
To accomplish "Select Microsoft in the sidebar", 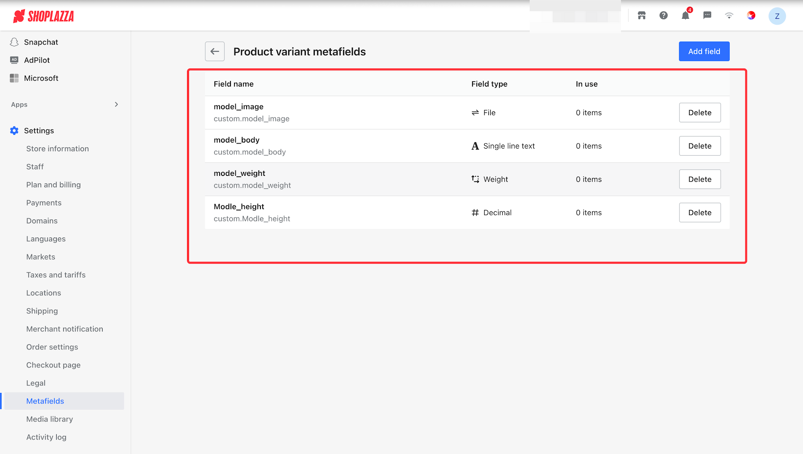I will point(41,78).
